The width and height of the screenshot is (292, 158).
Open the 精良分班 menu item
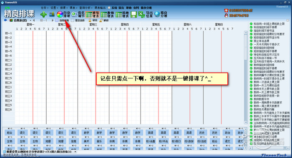tap(146, 8)
